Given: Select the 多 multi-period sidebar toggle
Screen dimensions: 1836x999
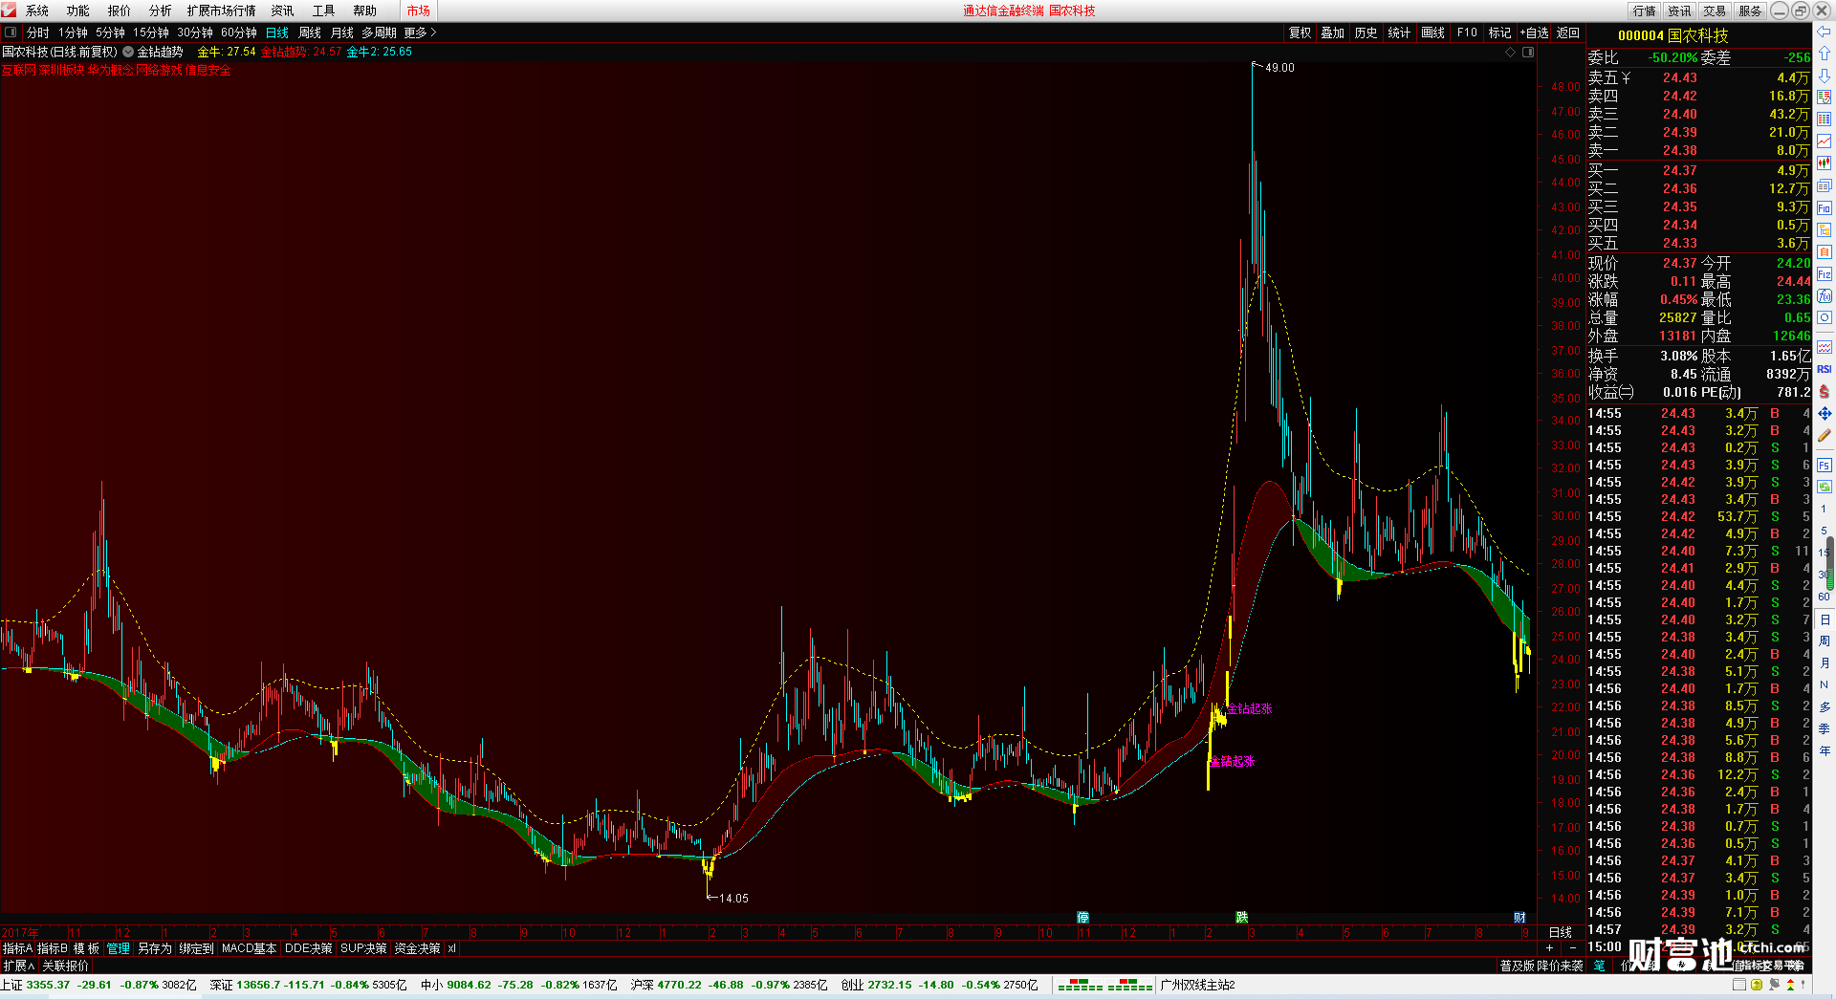Looking at the screenshot, I should [1824, 707].
